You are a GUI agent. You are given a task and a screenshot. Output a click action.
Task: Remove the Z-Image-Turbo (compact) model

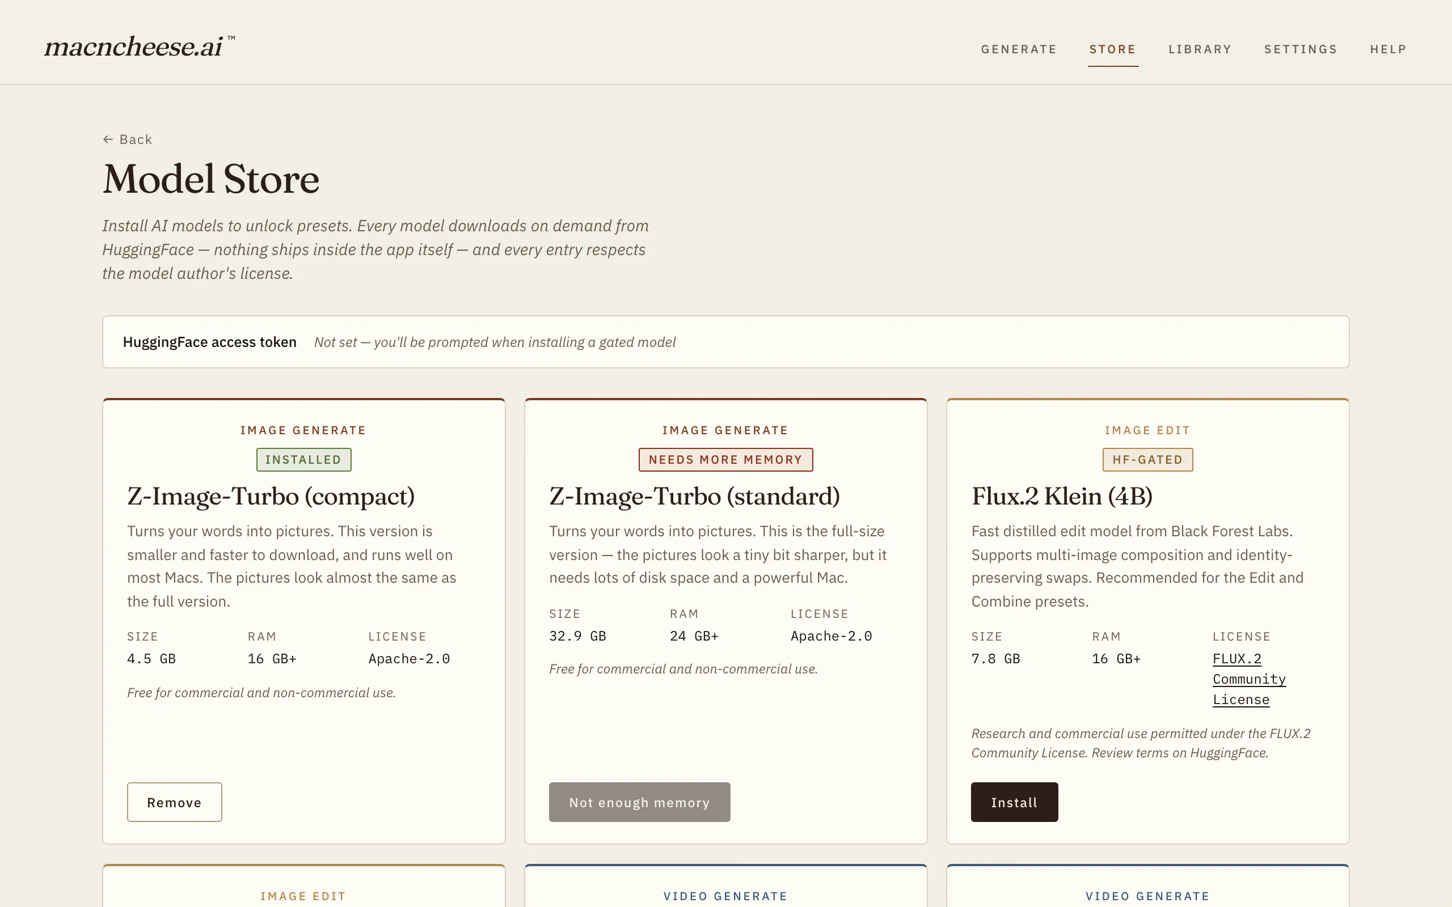point(174,802)
